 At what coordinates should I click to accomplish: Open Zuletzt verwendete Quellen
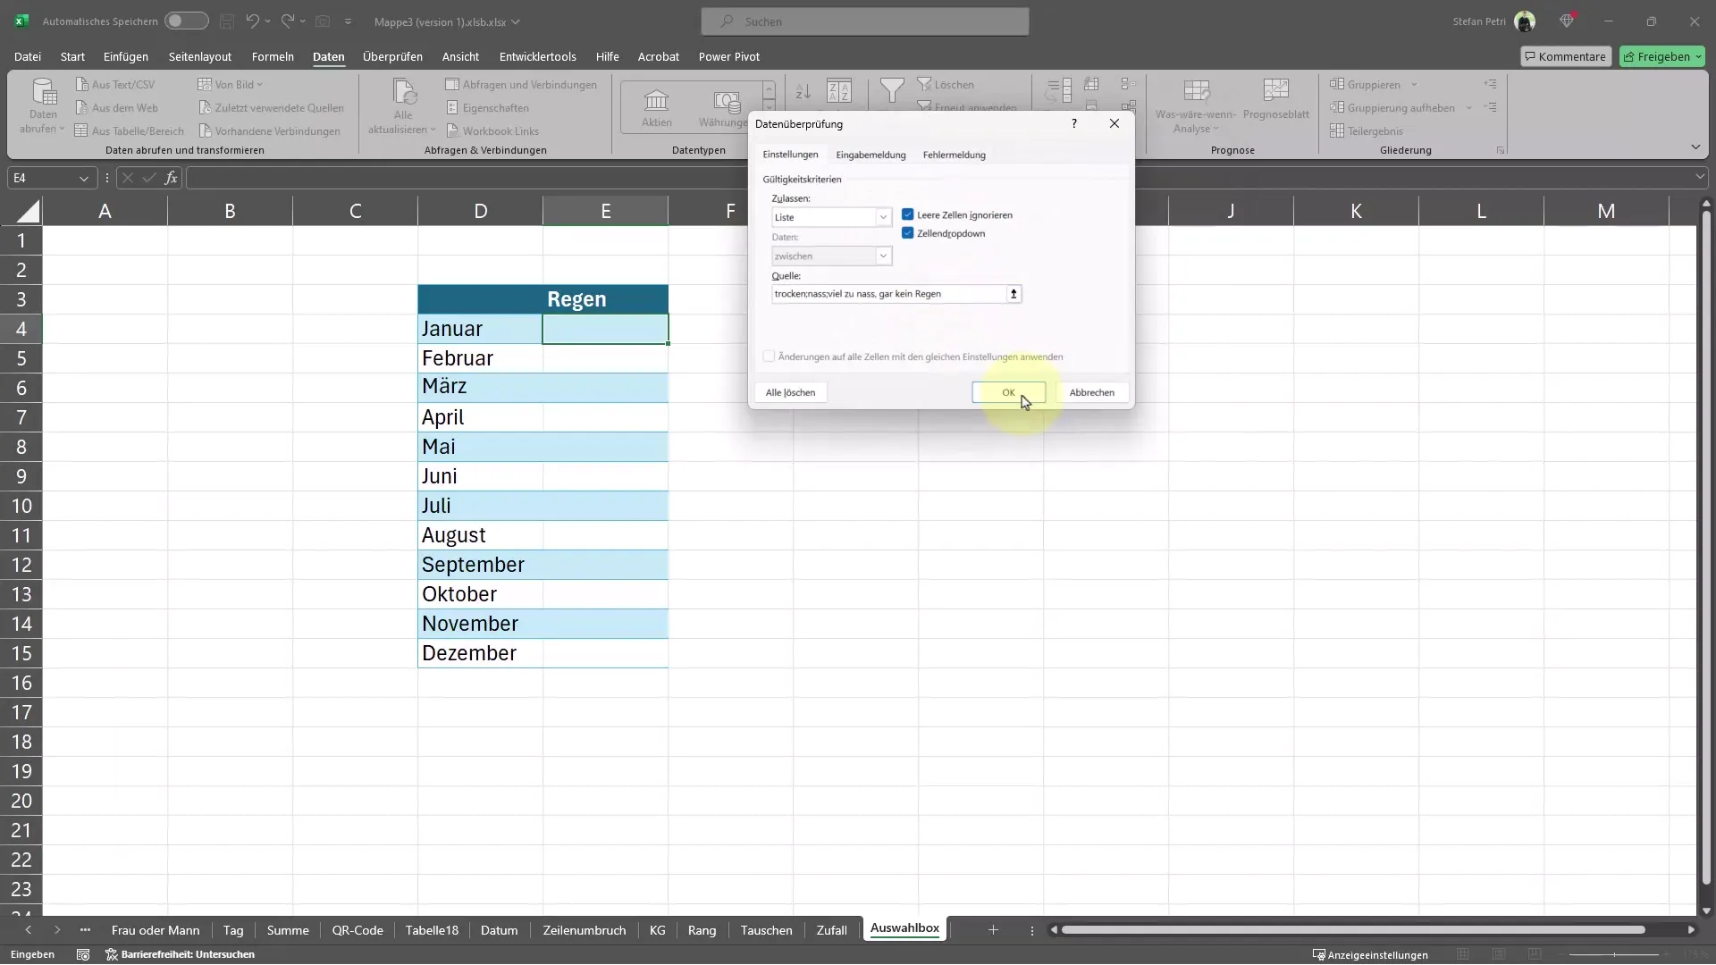[271, 108]
